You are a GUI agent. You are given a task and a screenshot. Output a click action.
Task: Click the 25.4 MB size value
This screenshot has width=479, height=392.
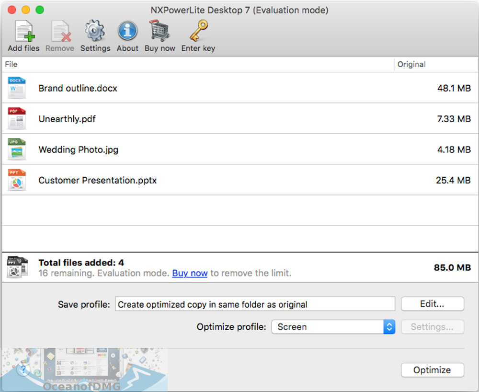[x=453, y=180]
